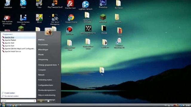Open Mathieu's personal folder
The width and height of the screenshot is (191, 107).
pyautogui.click(x=41, y=40)
